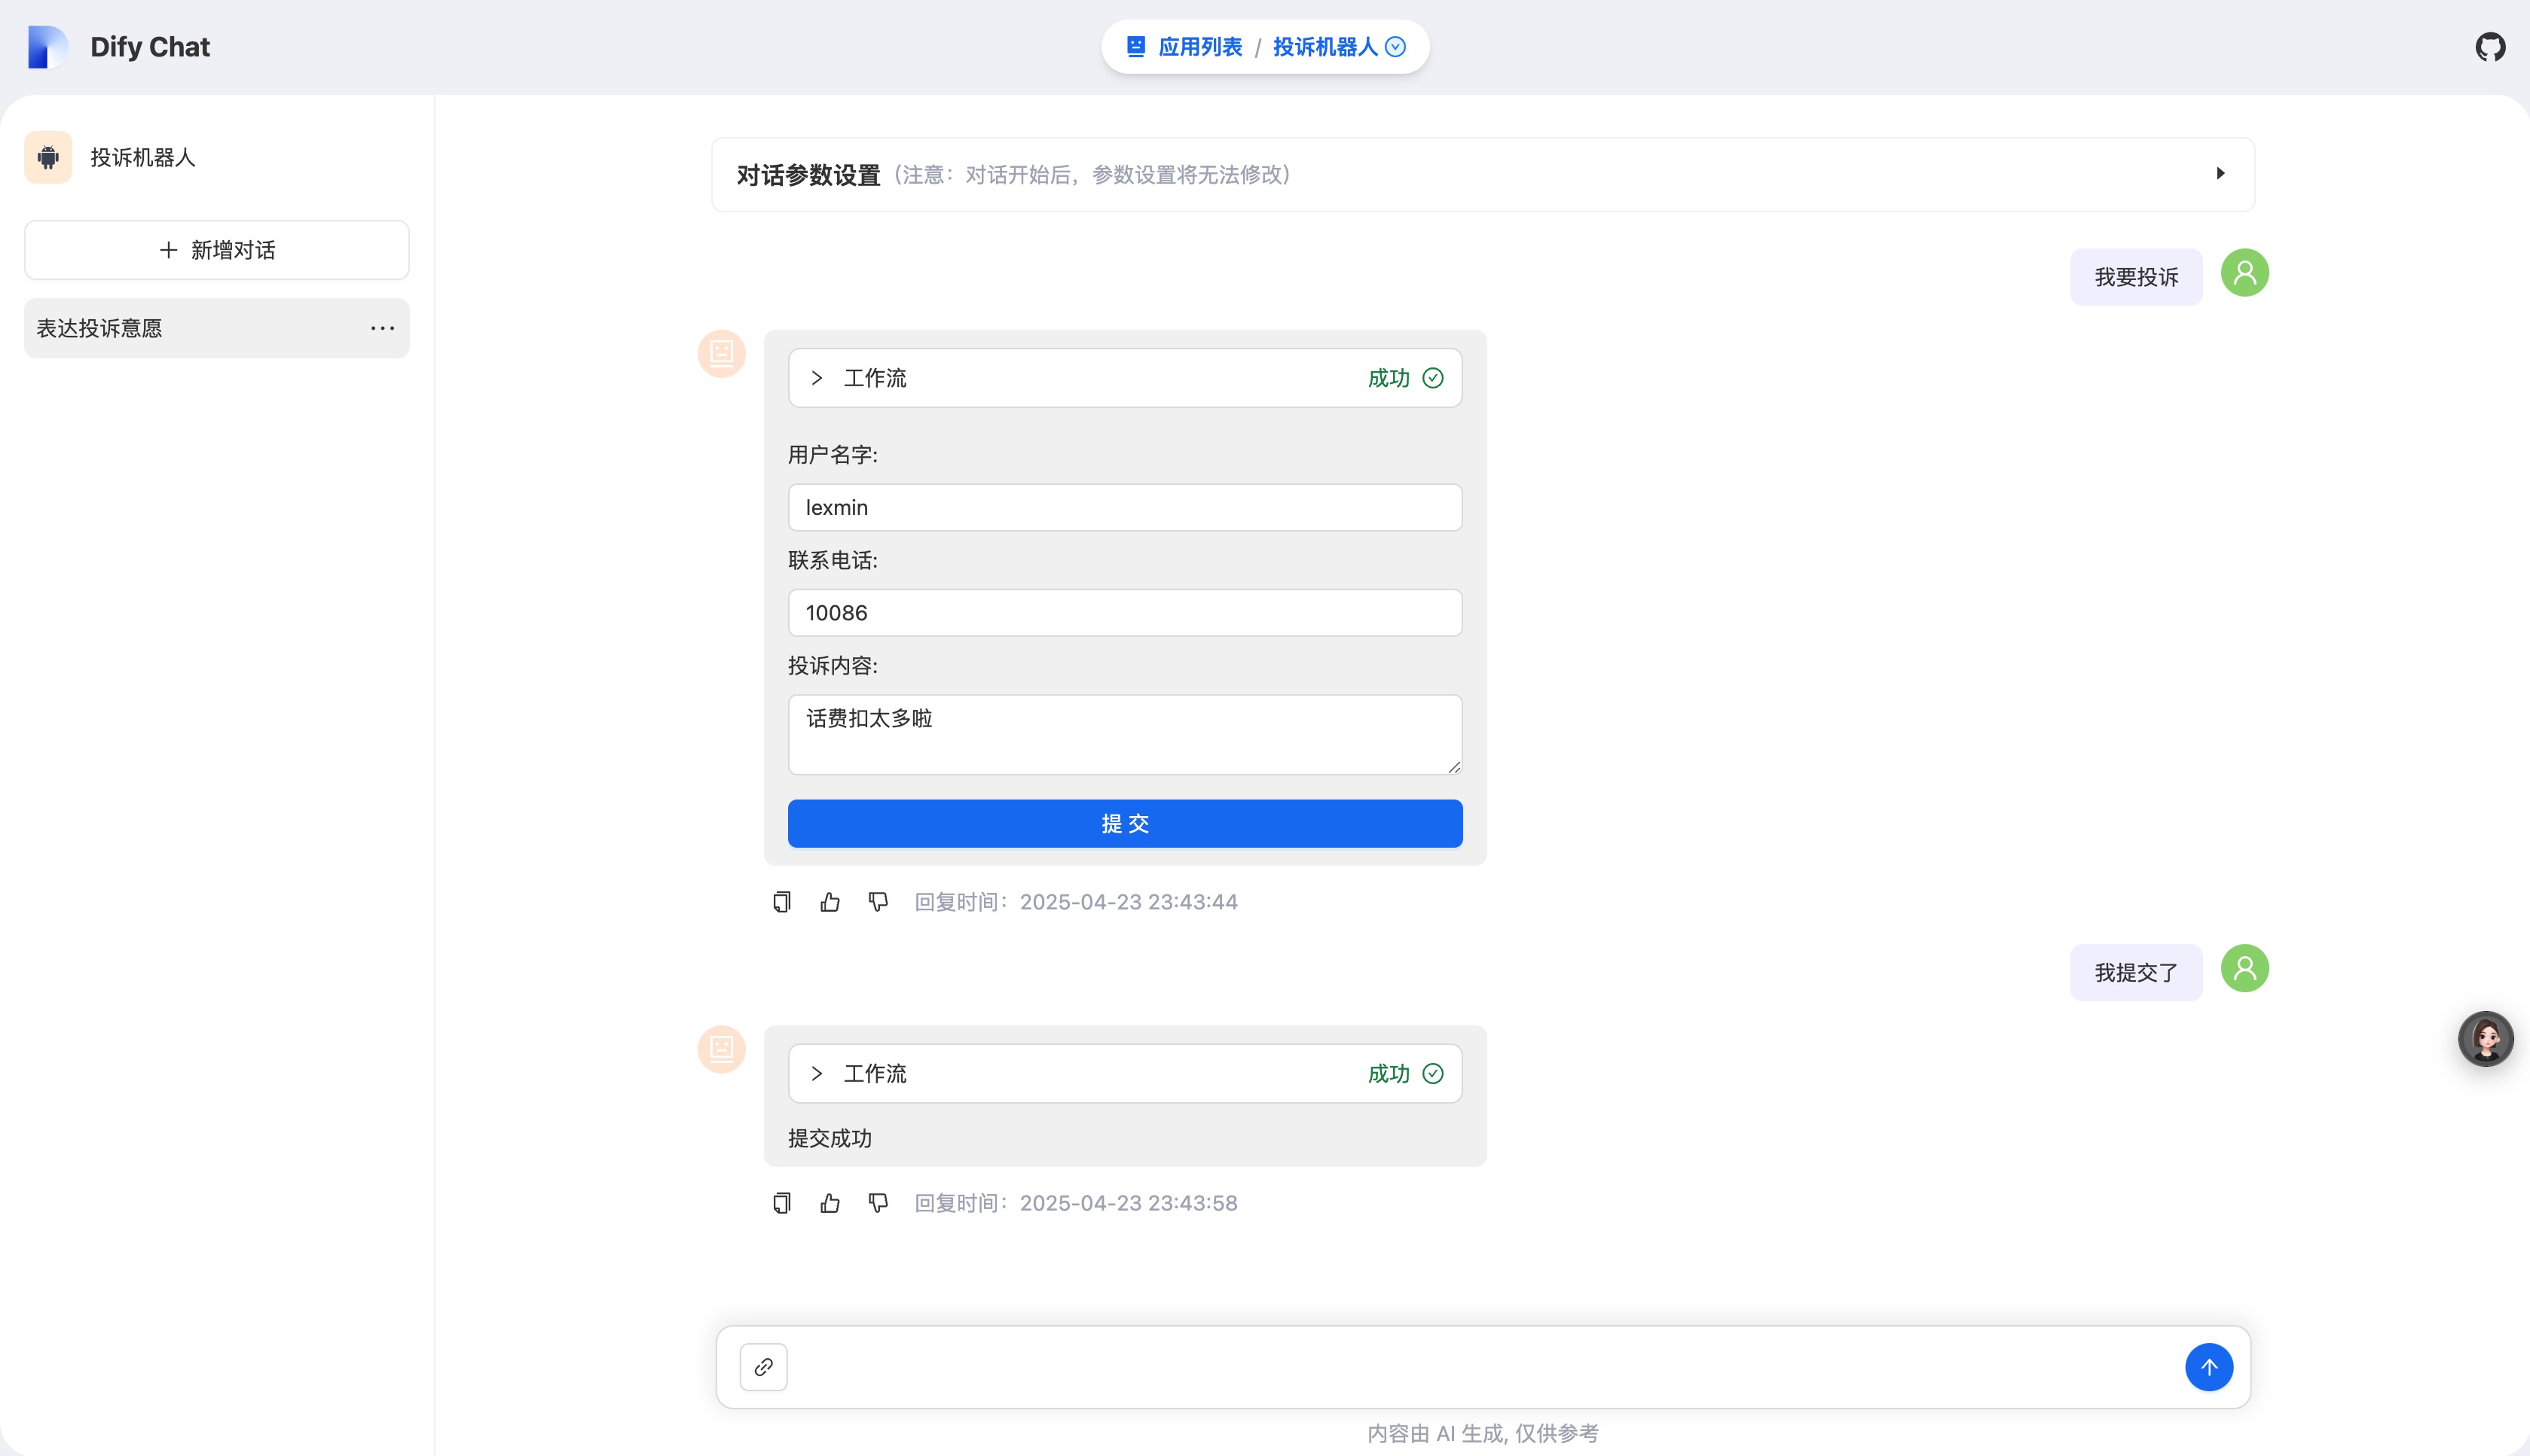Viewport: 2530px width, 1456px height.
Task: Click the send message arrow button
Action: [2209, 1366]
